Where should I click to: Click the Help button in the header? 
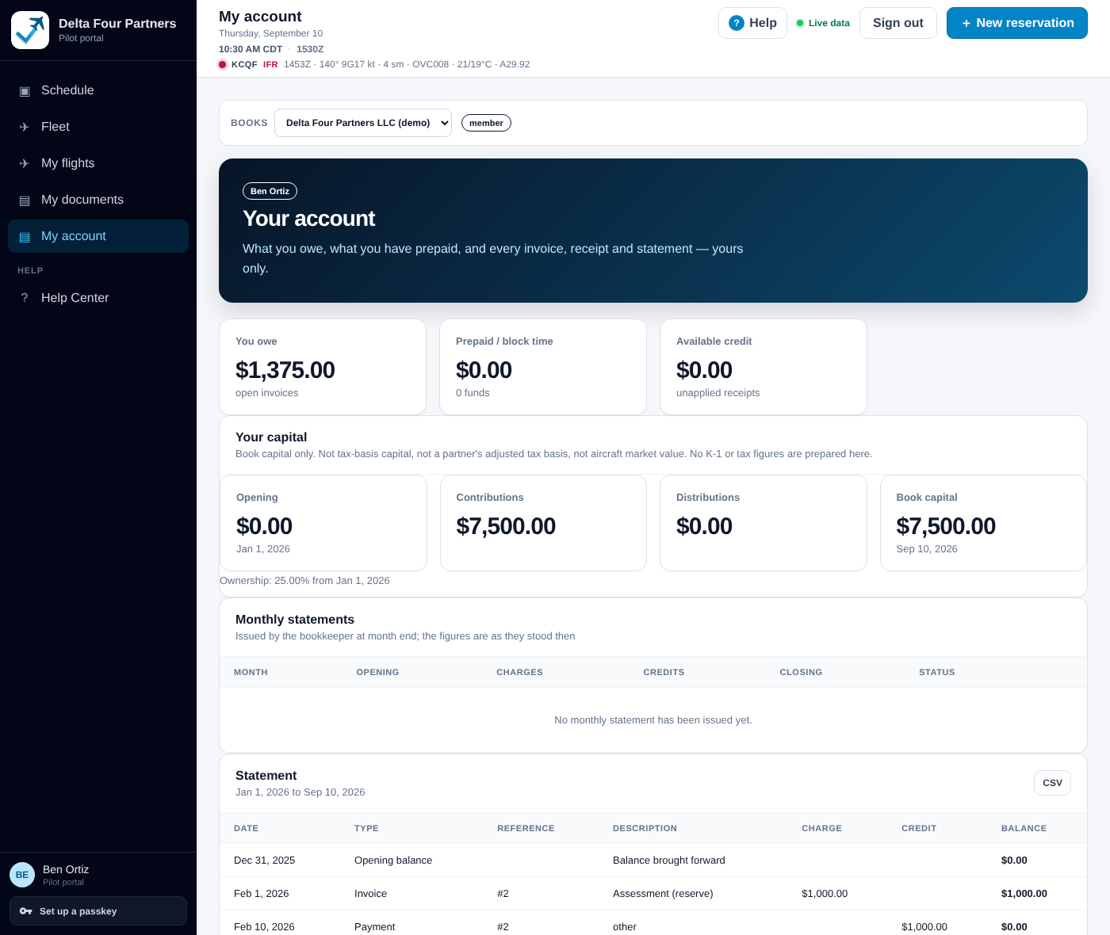coord(752,23)
